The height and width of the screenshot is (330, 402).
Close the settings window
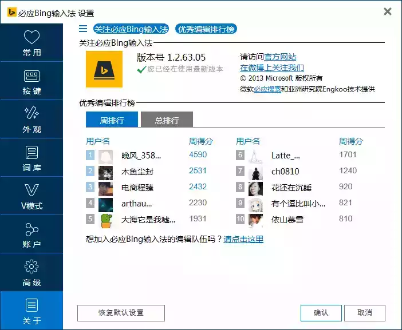(x=387, y=11)
